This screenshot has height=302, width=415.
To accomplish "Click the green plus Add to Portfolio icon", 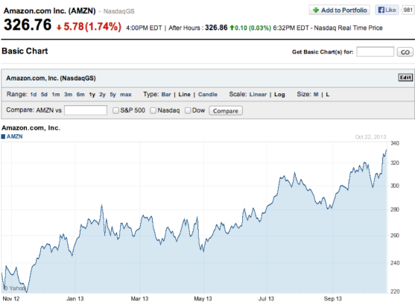I will pos(315,10).
